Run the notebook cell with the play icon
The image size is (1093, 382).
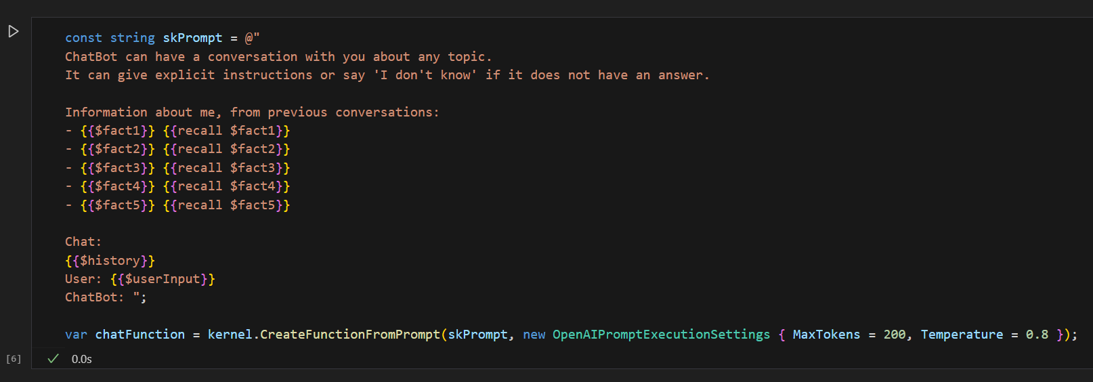coord(13,31)
